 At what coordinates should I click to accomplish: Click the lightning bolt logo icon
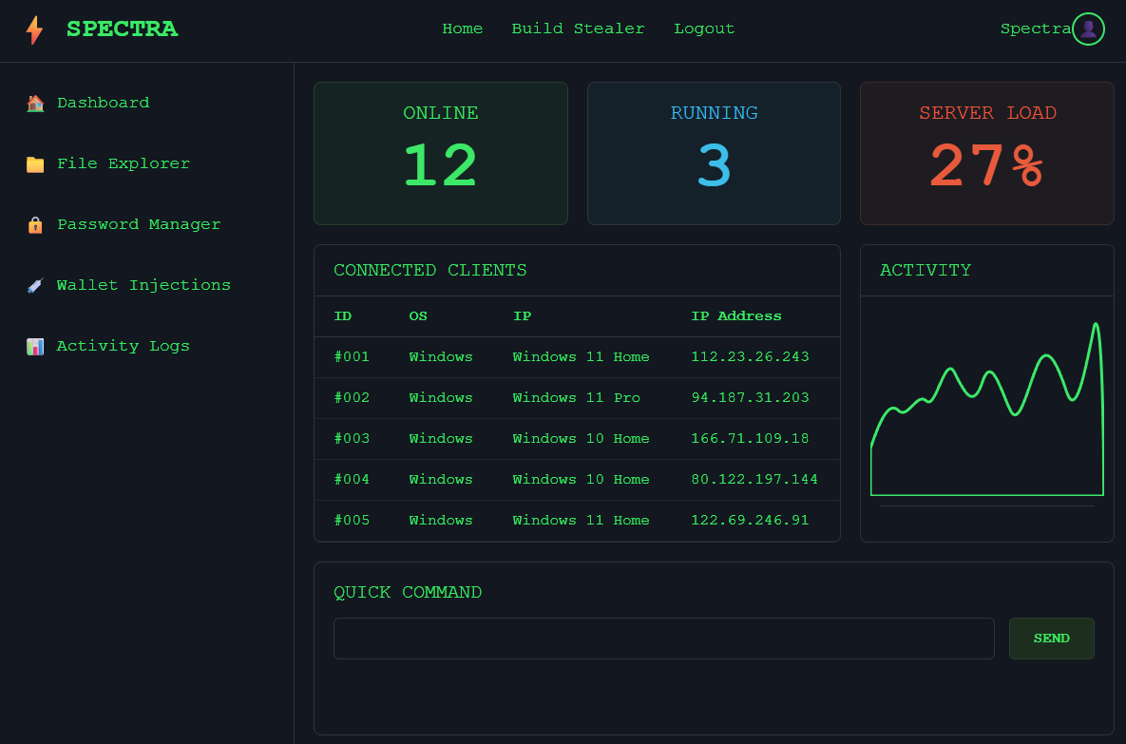click(x=34, y=30)
